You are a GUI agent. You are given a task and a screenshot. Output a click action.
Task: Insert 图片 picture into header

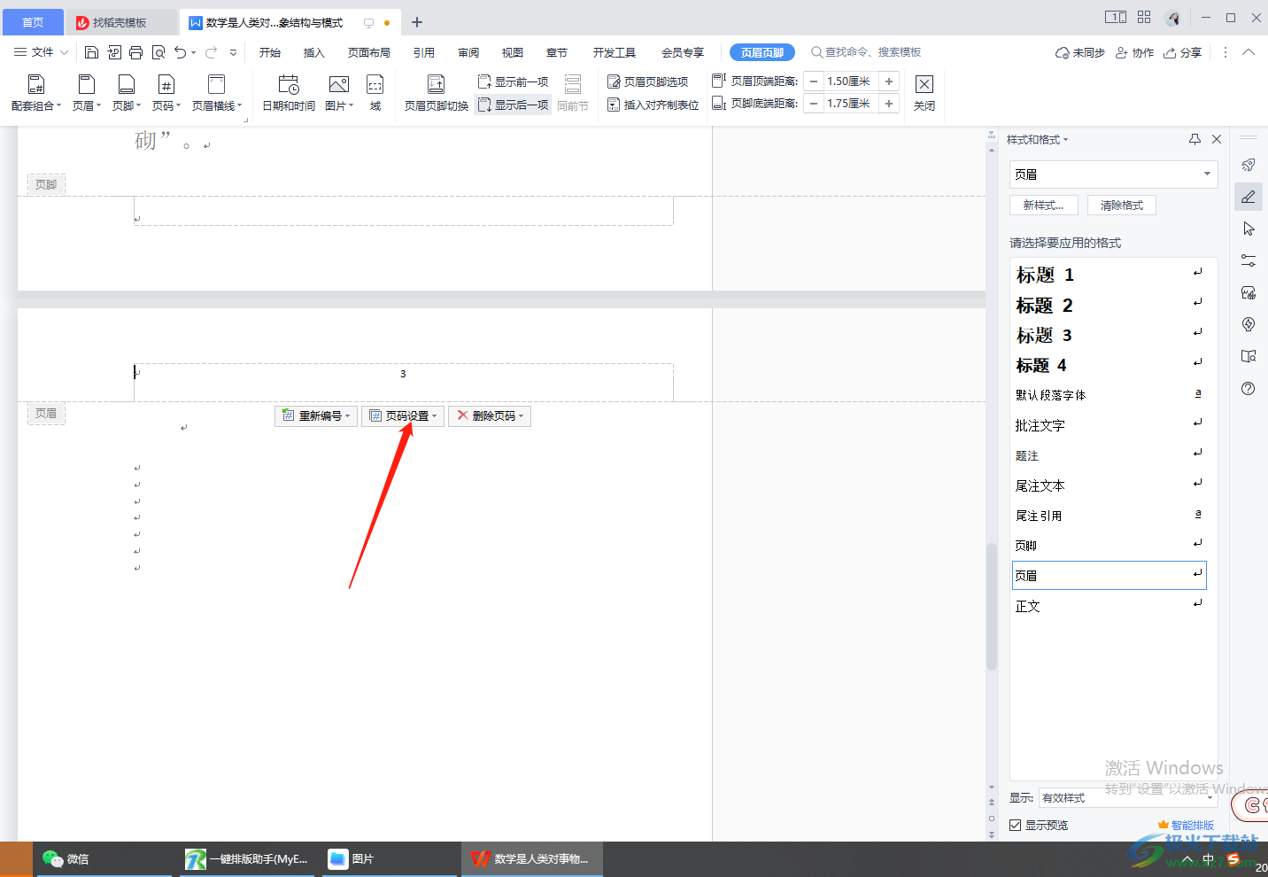339,93
